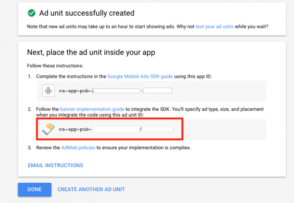
Task: Click the banner ad unit icon
Action: (x=48, y=129)
